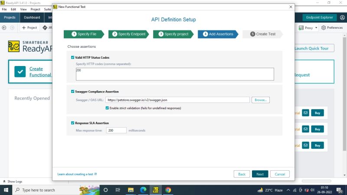This screenshot has height=195, width=347.
Task: Click the navigate back arrow icon
Action: pos(4,28)
